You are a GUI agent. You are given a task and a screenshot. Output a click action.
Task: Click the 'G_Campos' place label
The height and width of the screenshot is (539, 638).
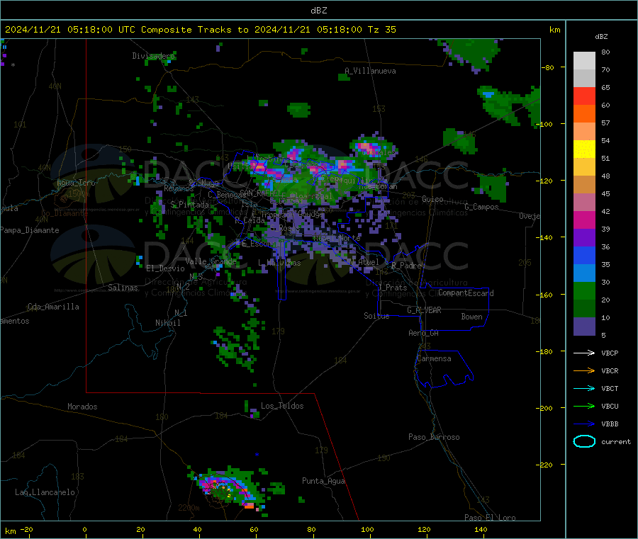[481, 207]
